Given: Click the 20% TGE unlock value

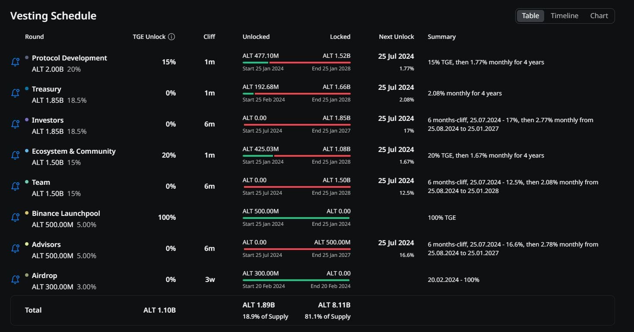Looking at the screenshot, I should click(x=169, y=155).
